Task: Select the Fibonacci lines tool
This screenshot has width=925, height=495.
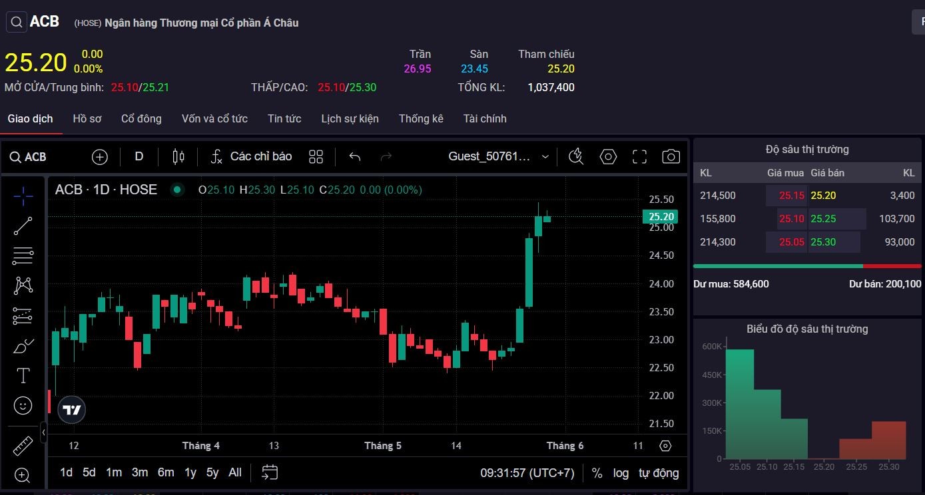Action: 23,255
